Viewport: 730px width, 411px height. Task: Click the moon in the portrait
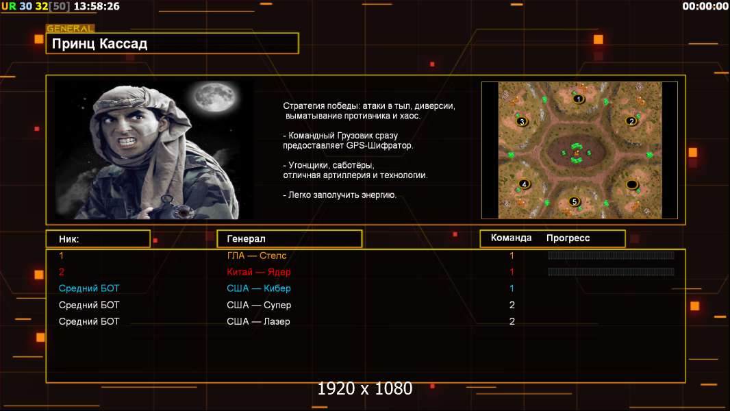click(x=214, y=97)
